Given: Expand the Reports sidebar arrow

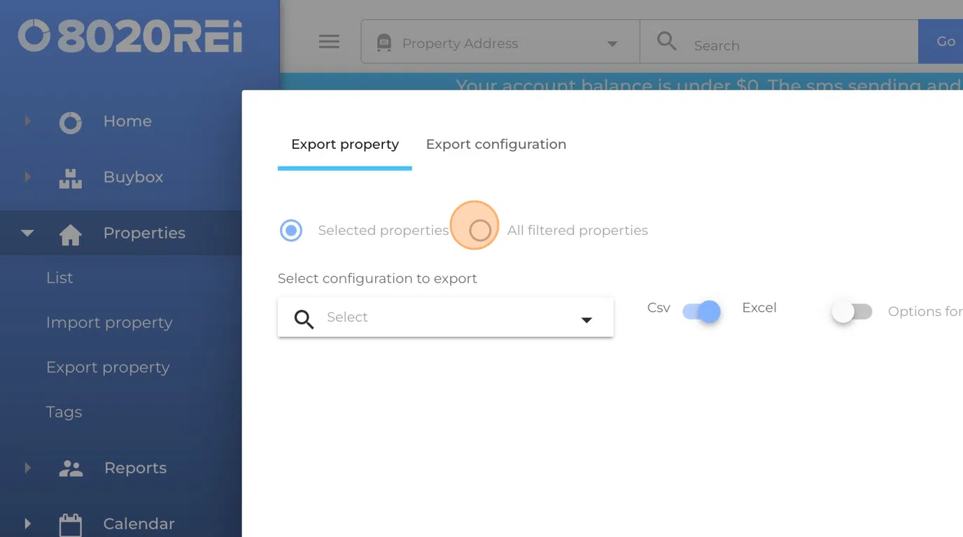Looking at the screenshot, I should click(28, 467).
